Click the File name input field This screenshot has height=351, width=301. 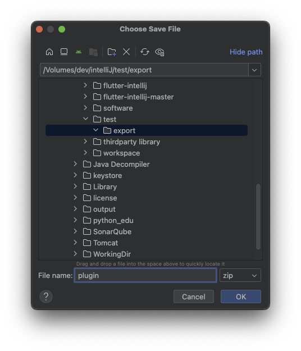tap(145, 275)
